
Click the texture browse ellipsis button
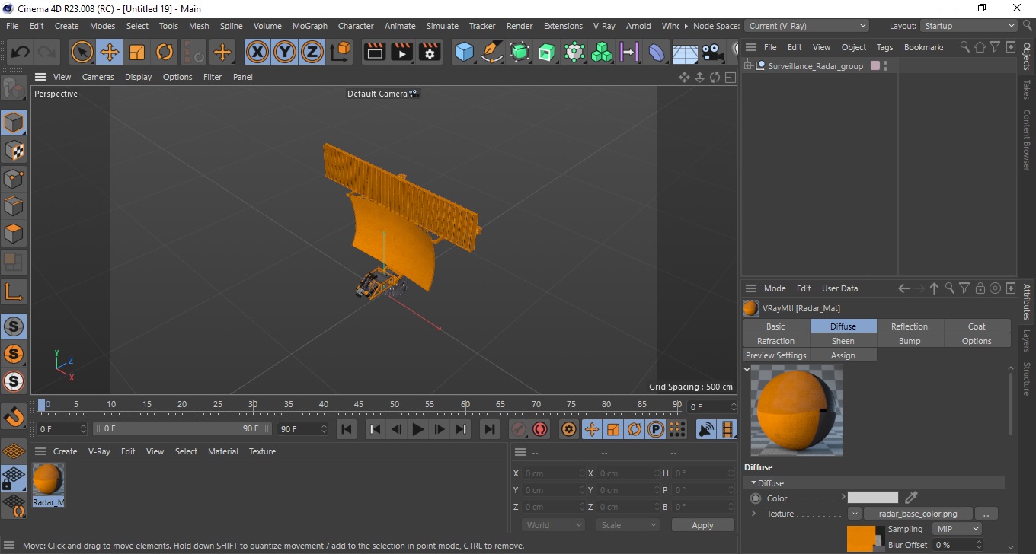986,514
